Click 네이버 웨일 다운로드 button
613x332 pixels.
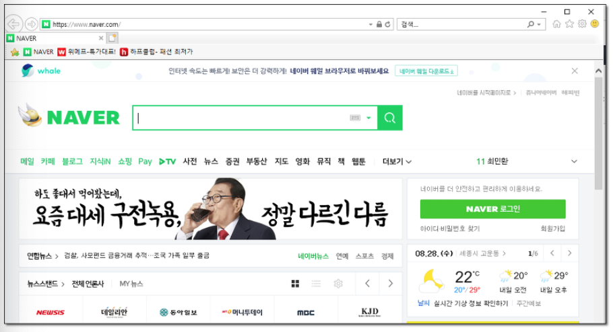[426, 71]
